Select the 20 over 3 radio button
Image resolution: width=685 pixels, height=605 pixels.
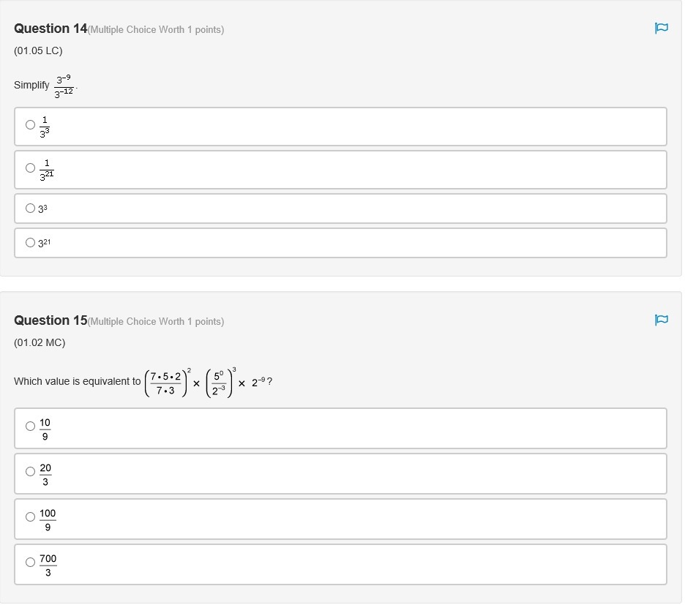(x=30, y=472)
